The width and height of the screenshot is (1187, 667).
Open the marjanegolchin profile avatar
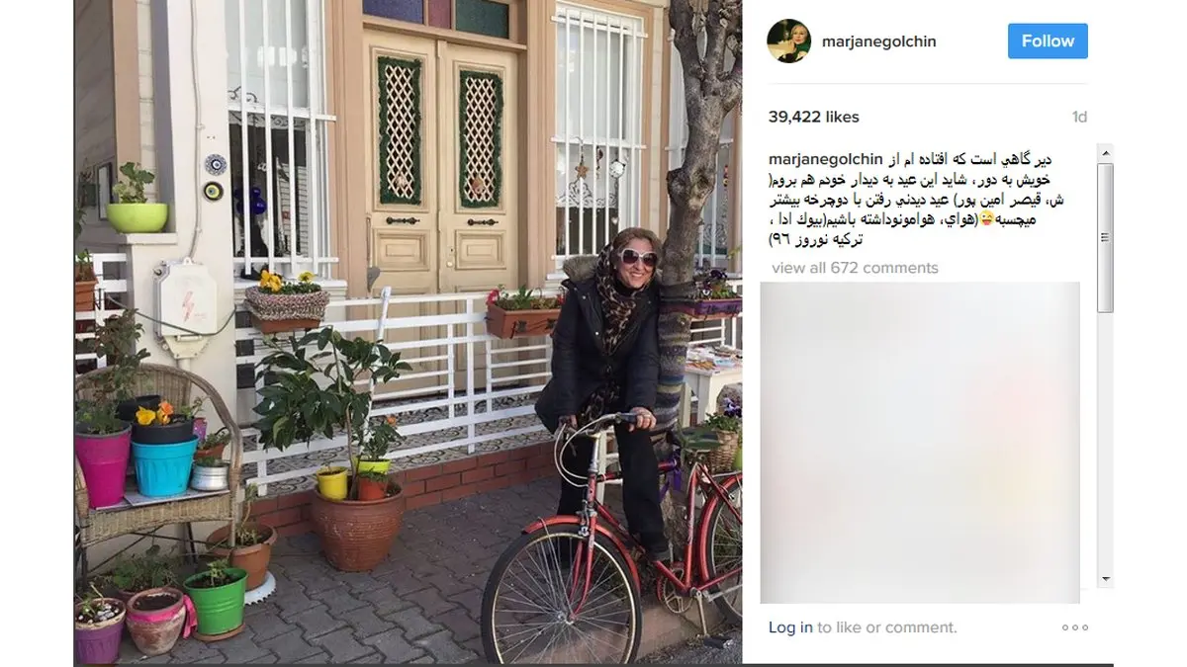point(789,42)
